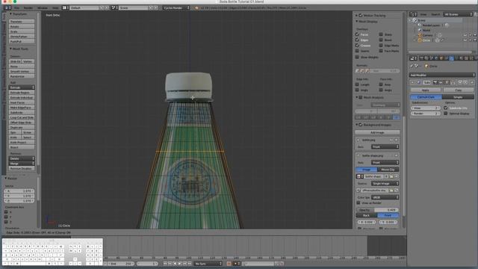Add a new screen layout with plus icon
This screenshot has height=269, width=478.
(102, 7)
